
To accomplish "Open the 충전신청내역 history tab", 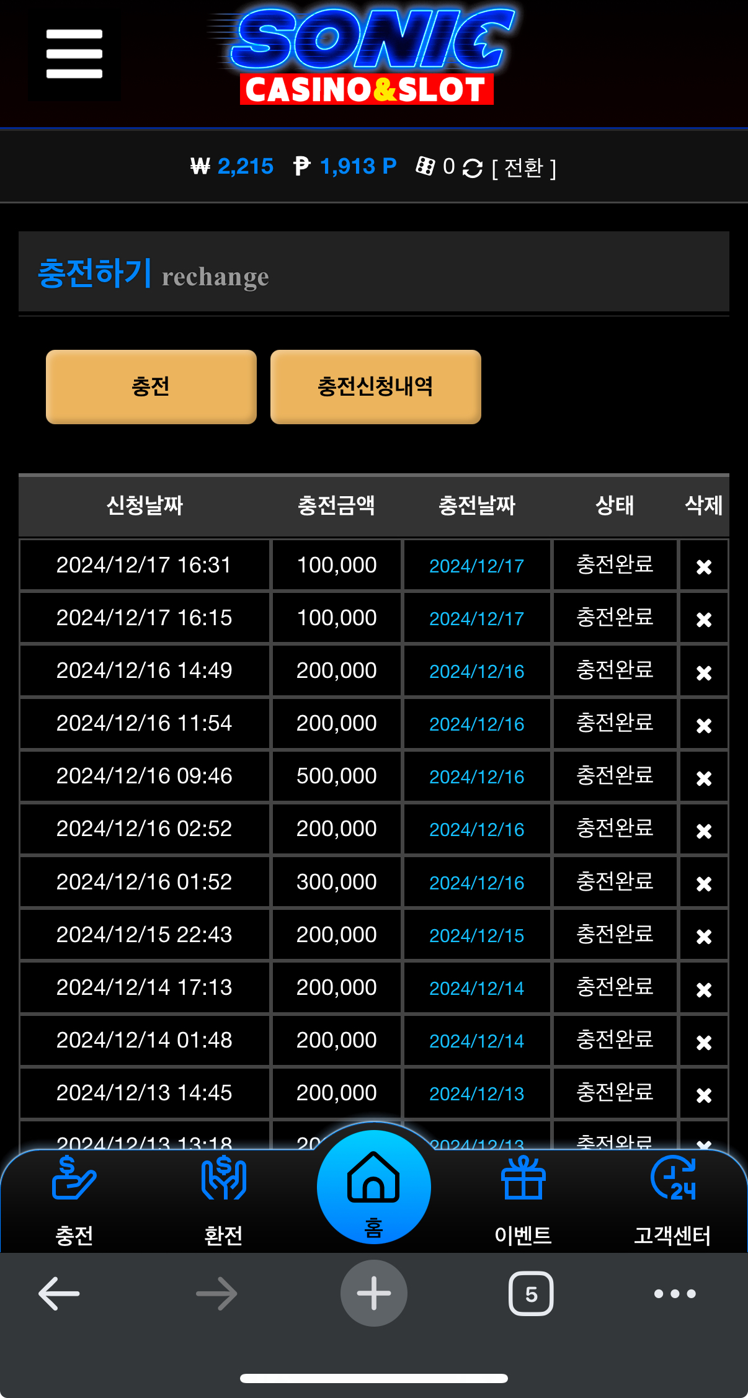I will 376,387.
